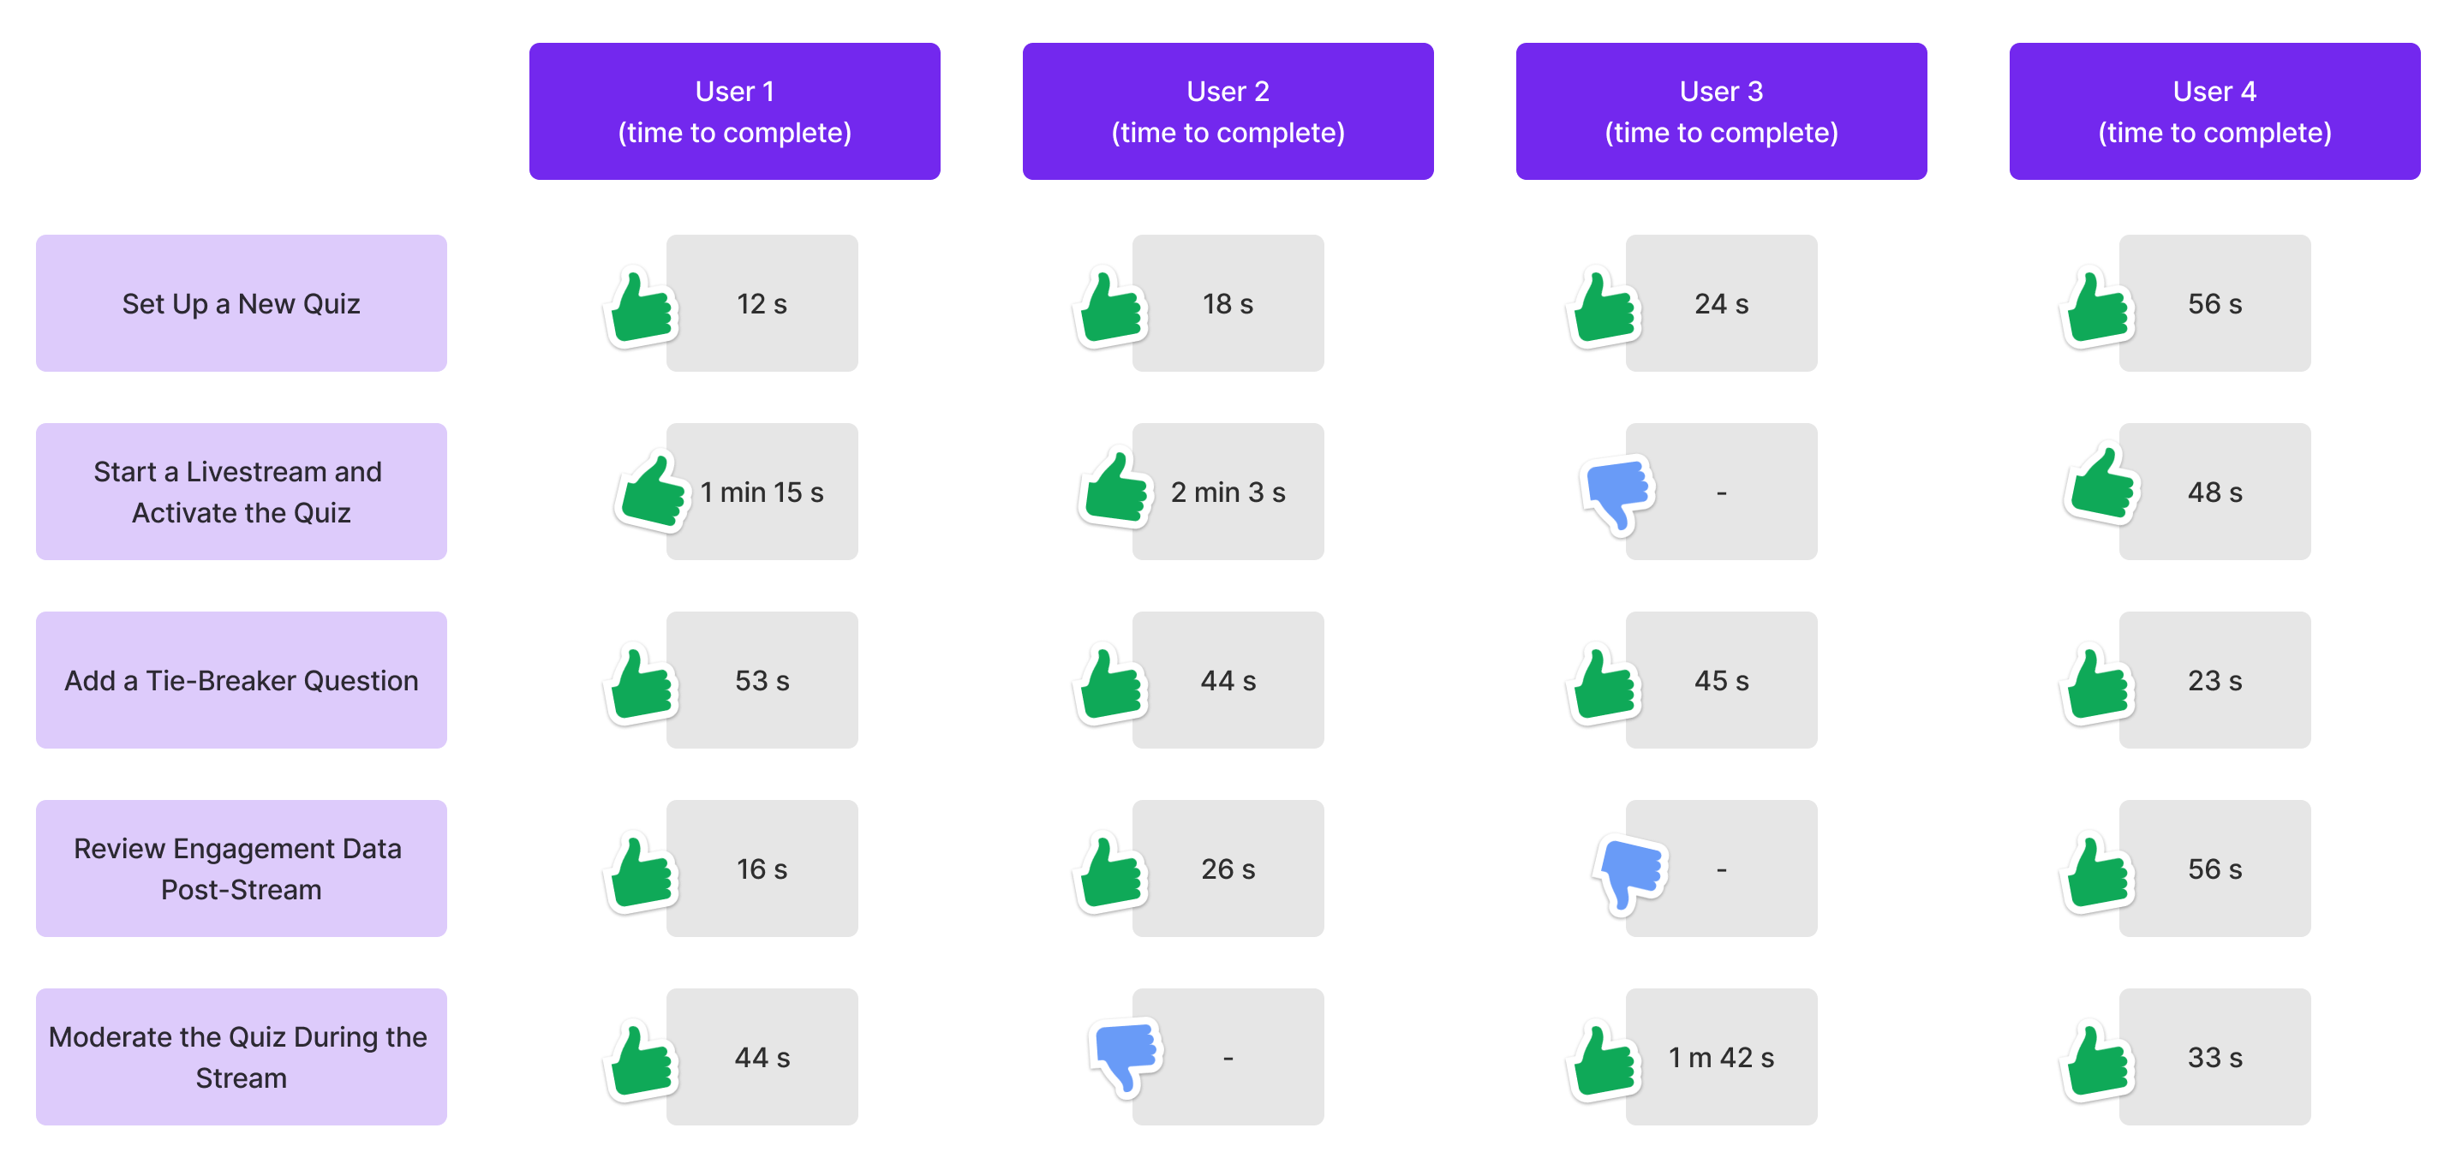Screen dimensions: 2450x1152
Task: Click User 4's thumbs-up beside 48 s
Action: pos(2103,483)
